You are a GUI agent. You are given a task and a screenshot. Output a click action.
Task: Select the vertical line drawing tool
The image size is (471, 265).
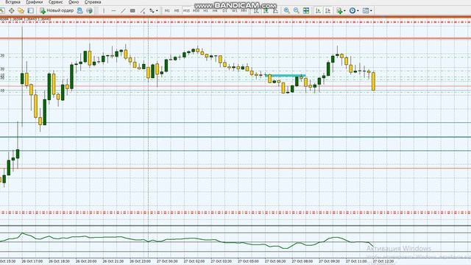(x=104, y=11)
